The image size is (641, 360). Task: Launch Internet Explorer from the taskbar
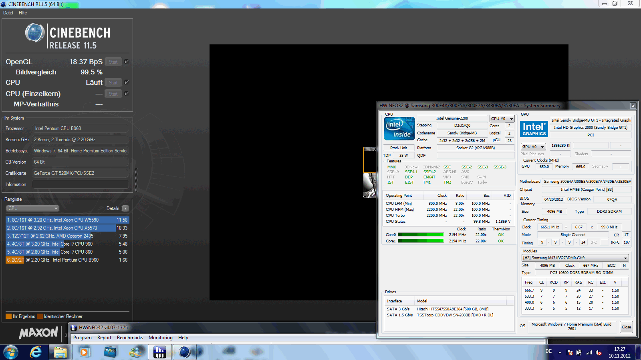[x=36, y=352]
